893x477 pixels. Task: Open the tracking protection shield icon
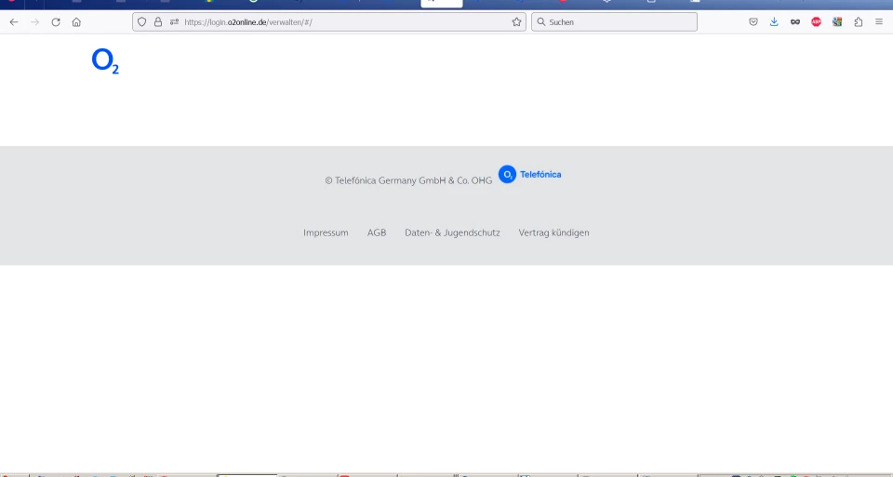[x=141, y=22]
